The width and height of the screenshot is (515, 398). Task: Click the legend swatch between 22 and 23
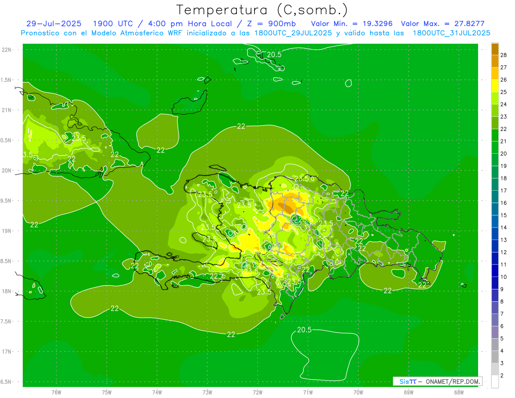click(x=495, y=123)
